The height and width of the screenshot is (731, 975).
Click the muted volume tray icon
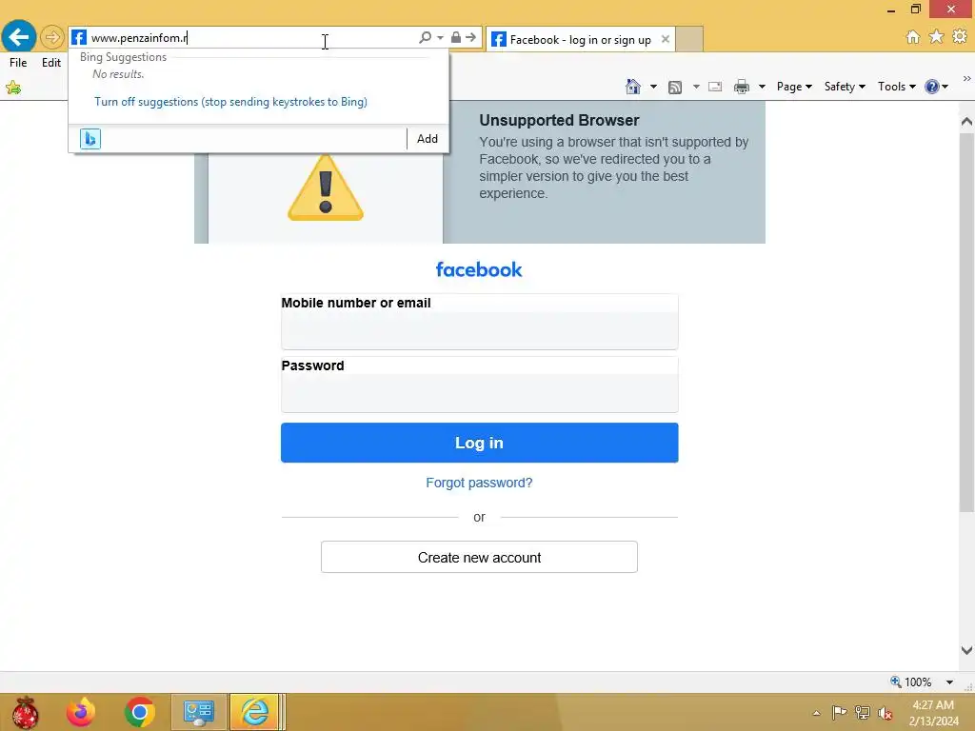pyautogui.click(x=885, y=713)
